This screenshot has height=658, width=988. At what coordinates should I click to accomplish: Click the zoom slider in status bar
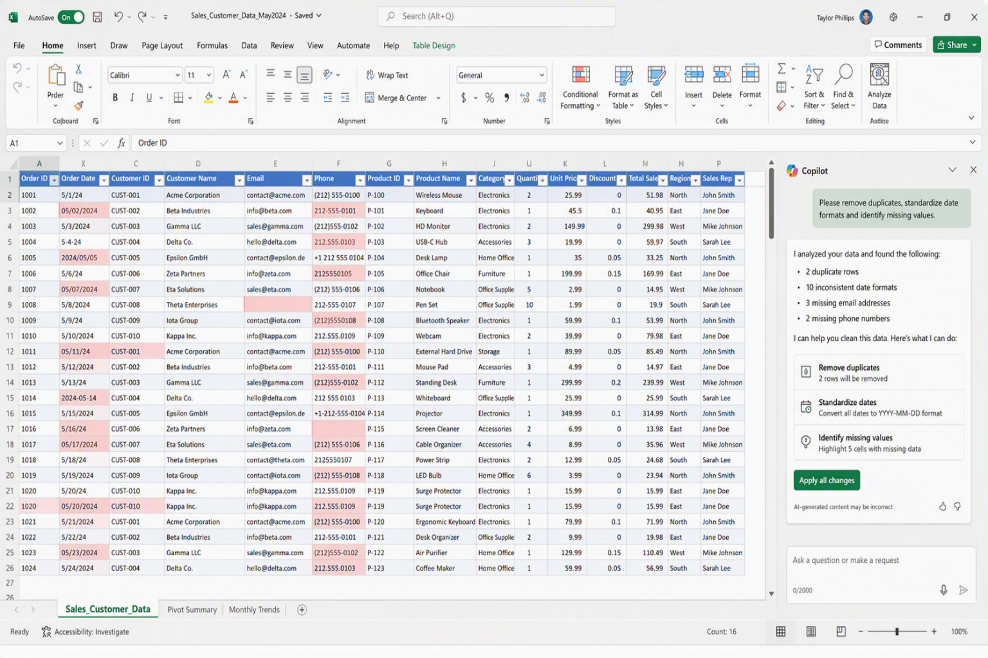(897, 632)
